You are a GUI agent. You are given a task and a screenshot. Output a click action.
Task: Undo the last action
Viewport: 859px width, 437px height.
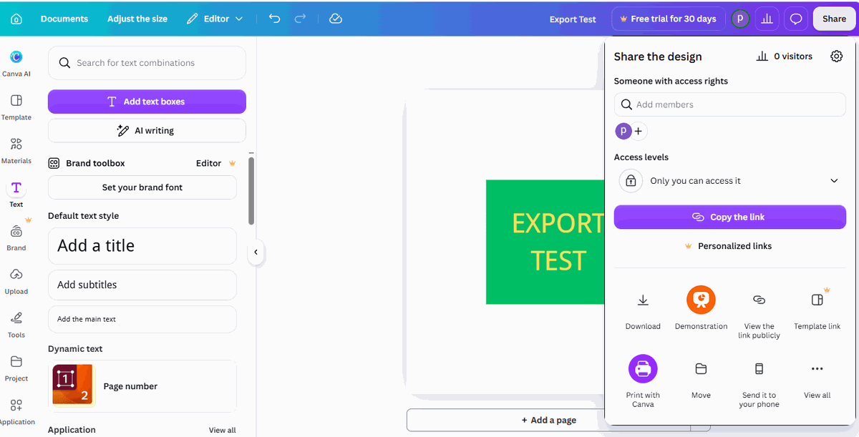274,19
